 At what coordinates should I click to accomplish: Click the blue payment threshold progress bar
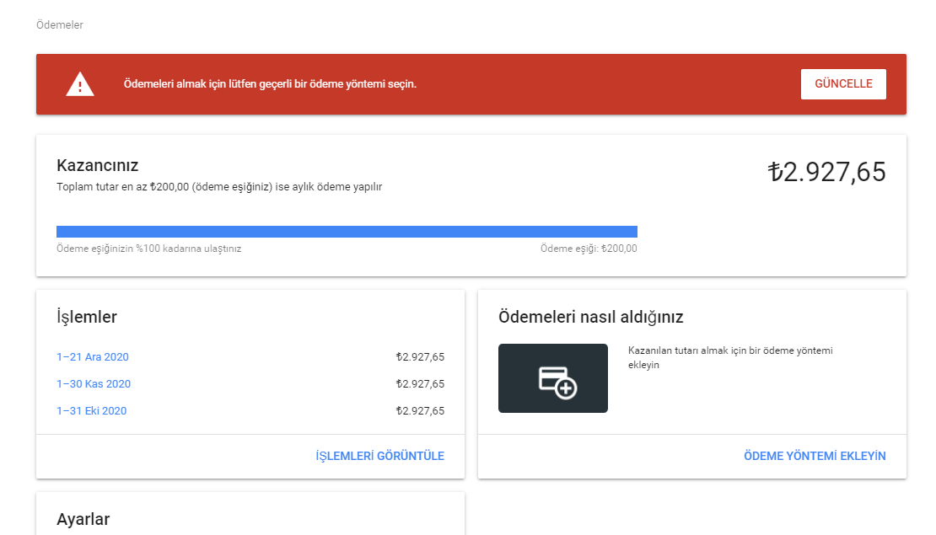pyautogui.click(x=347, y=232)
